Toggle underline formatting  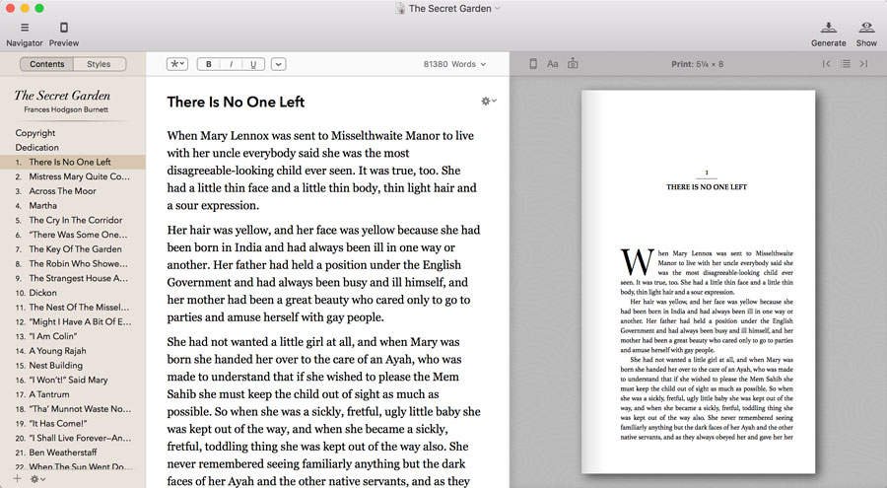tap(253, 64)
